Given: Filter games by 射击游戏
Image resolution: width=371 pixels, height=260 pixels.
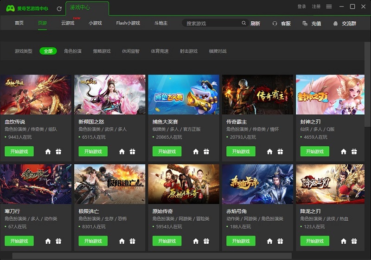Looking at the screenshot, I should coord(189,51).
